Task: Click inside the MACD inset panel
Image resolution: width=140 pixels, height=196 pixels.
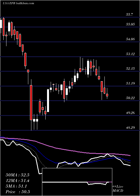Action: (77, 182)
